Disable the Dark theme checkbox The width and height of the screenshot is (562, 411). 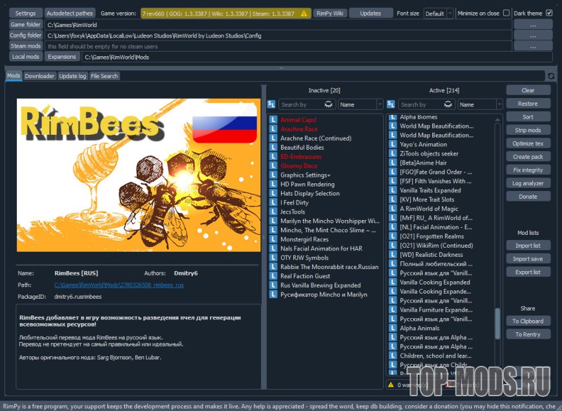[x=549, y=13]
